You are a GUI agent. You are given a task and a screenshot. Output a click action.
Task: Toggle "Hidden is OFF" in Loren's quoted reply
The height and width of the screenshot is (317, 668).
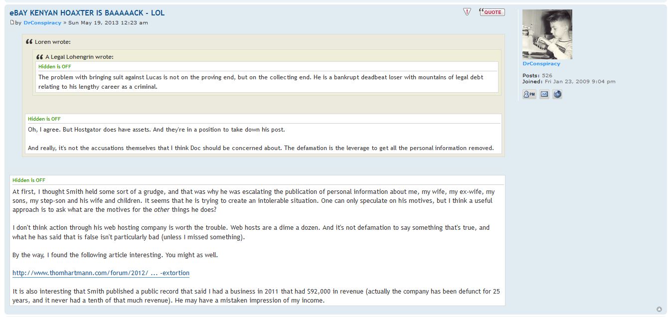coord(44,119)
